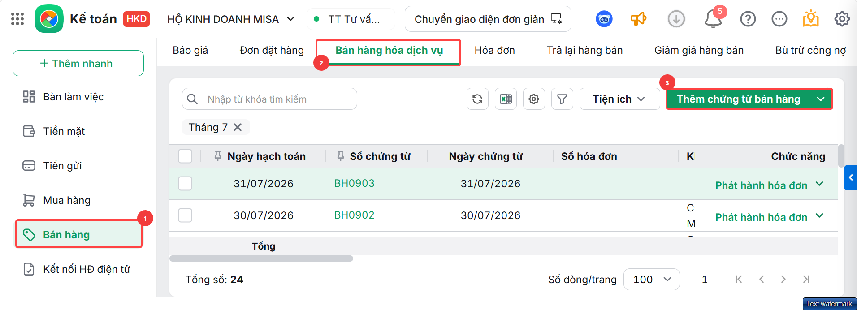The image size is (857, 310).
Task: Tick the checkbox for voucher BH0902
Action: click(x=185, y=215)
